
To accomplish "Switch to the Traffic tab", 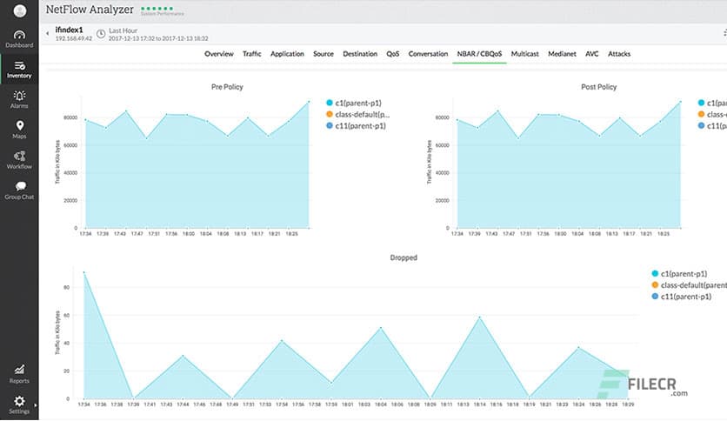I will click(252, 54).
